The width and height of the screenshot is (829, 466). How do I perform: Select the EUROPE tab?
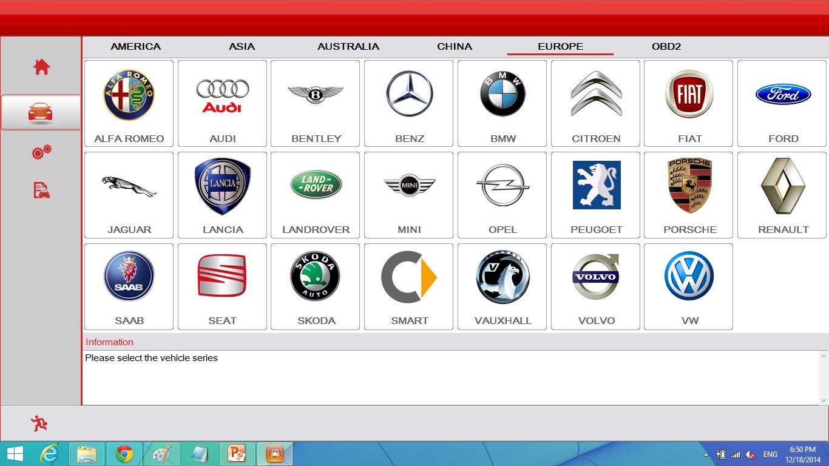click(560, 46)
